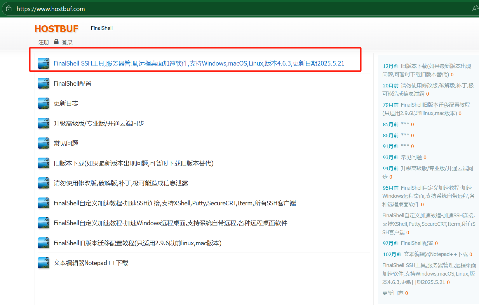479x305 pixels.
Task: Click the icon beside 旧版本迁移配置教程 post
Action: coord(43,243)
